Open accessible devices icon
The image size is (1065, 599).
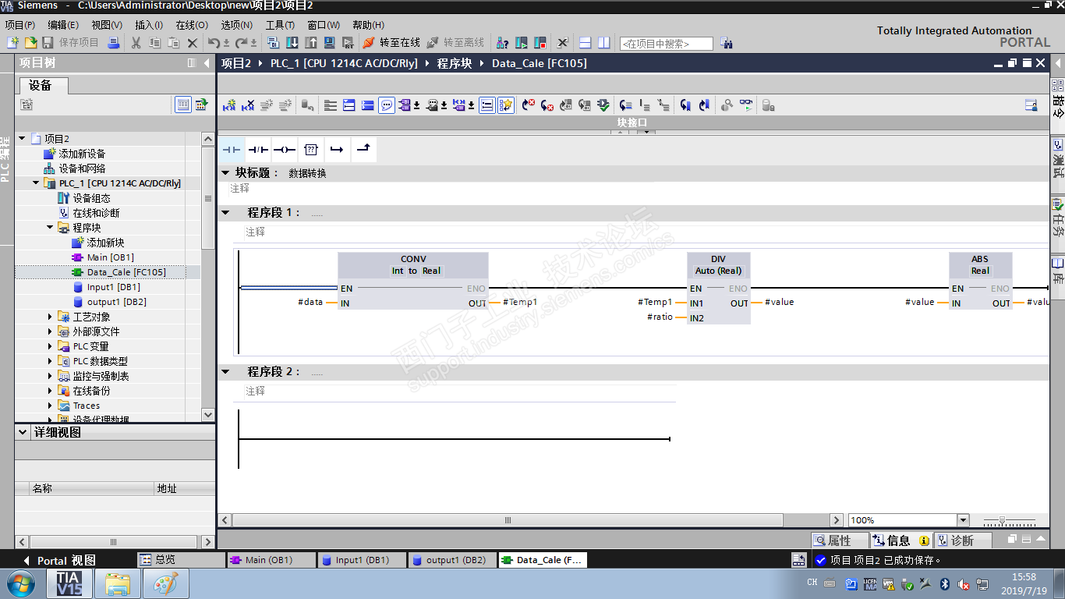(503, 42)
